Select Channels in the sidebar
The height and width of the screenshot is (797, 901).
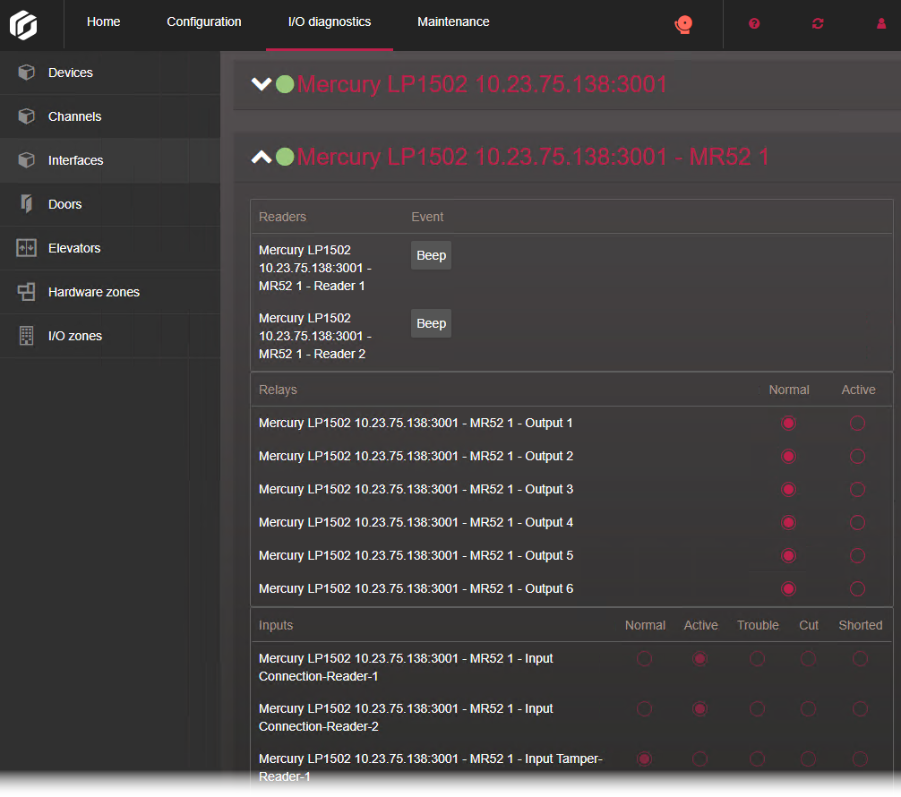tap(74, 116)
